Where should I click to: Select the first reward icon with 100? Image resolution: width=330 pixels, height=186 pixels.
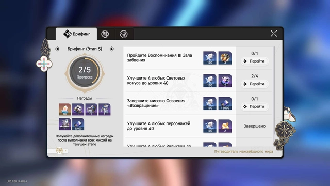click(x=65, y=109)
